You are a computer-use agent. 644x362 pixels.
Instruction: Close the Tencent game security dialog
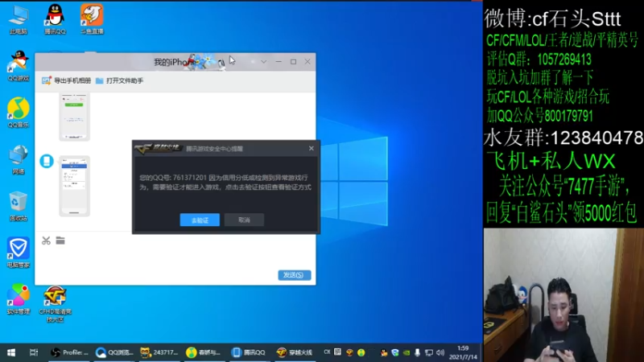312,148
